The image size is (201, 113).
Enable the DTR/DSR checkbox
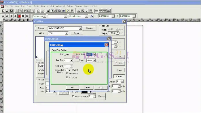67,70
